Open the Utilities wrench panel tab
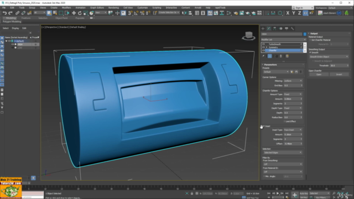 click(293, 29)
